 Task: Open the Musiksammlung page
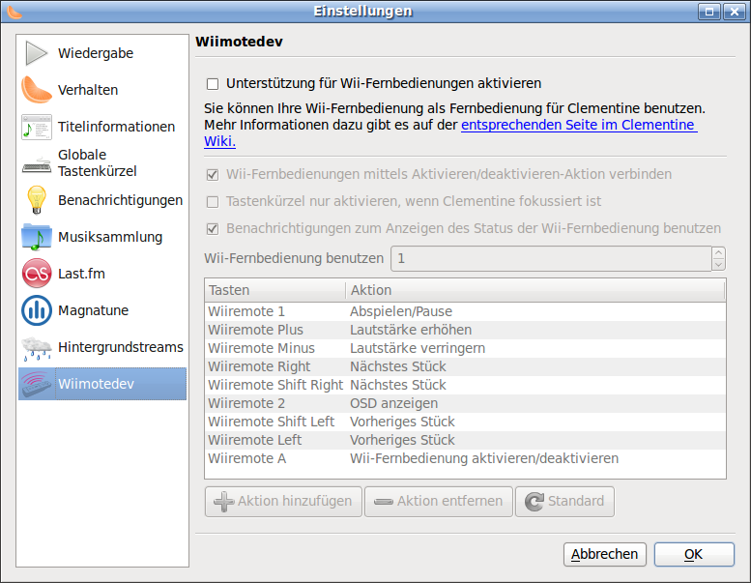point(102,237)
